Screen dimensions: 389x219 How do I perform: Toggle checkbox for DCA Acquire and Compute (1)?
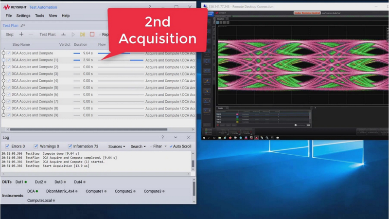[x=9, y=60]
